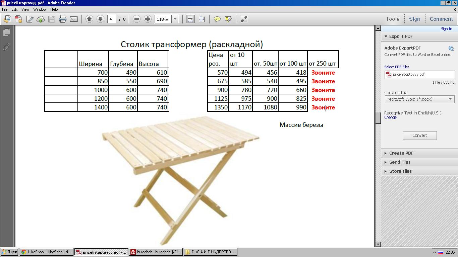Go to the next page with down arrow
This screenshot has width=458, height=257.
click(x=100, y=19)
